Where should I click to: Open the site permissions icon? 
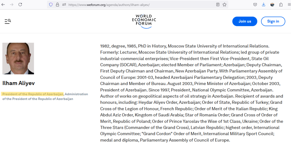pyautogui.click(x=64, y=5)
